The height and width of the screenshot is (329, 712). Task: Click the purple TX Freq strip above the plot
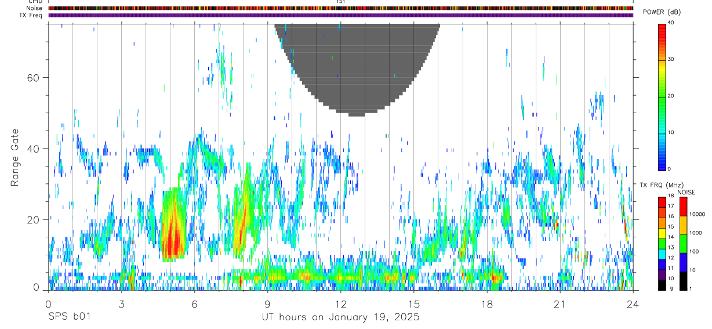point(341,15)
